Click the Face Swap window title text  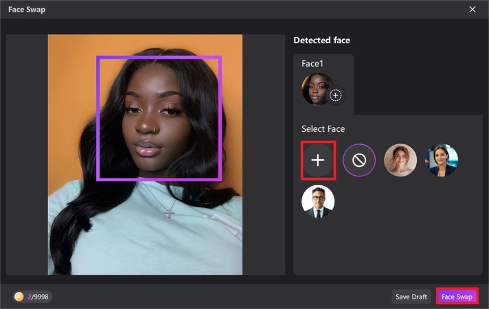[27, 10]
